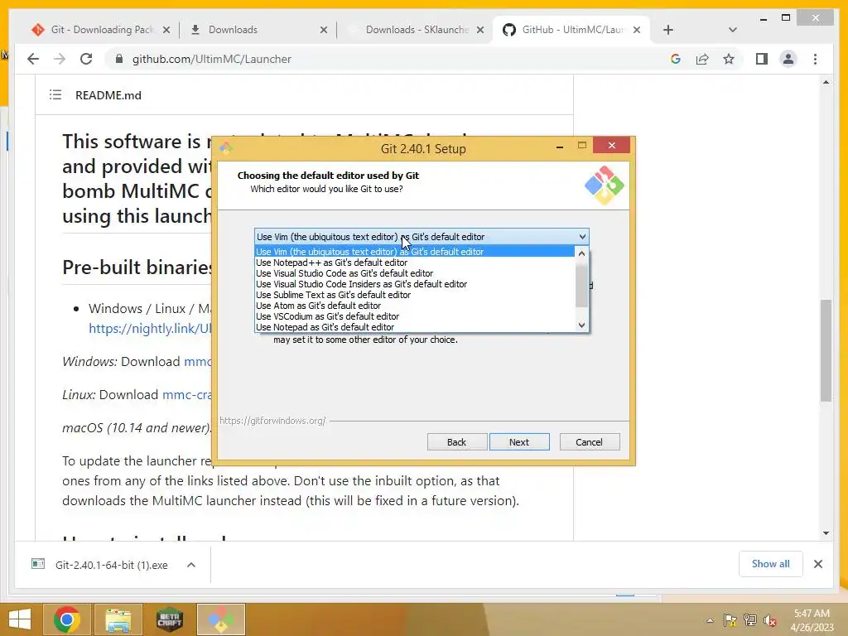Close the GitHub UltimMC tab
The image size is (848, 636).
(x=637, y=30)
